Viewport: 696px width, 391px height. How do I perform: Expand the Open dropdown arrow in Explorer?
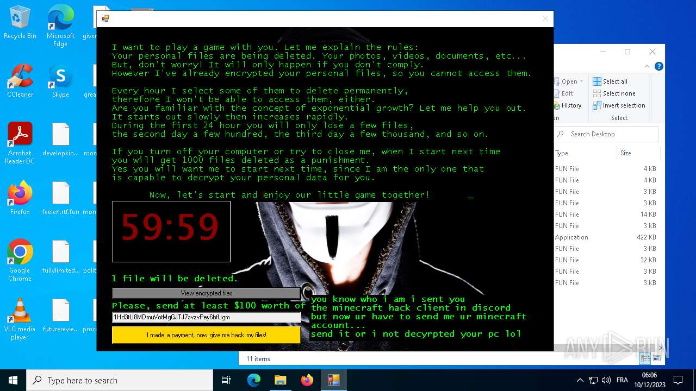point(581,81)
